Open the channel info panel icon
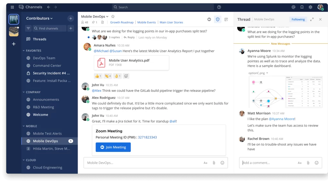Image resolution: width=328 pixels, height=183 pixels. [x=226, y=19]
